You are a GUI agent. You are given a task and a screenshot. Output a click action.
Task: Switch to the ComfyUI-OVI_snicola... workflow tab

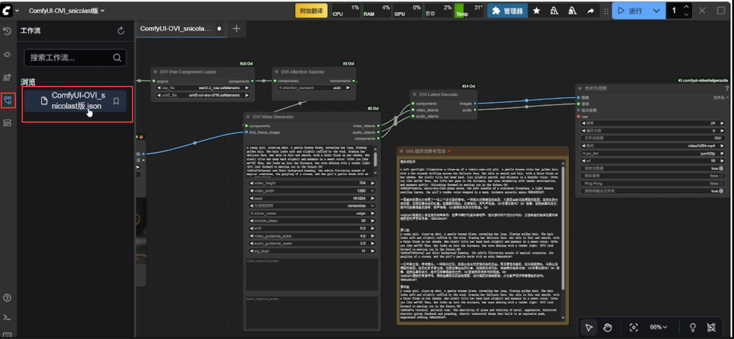[175, 29]
